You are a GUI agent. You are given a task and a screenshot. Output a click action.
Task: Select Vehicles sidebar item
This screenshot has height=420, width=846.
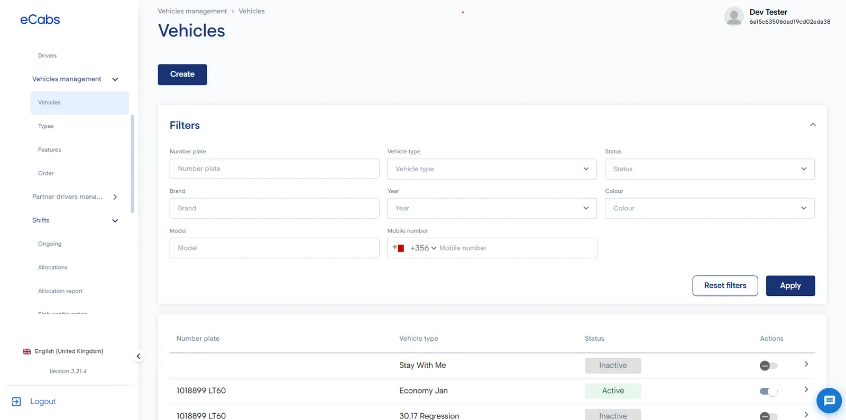pyautogui.click(x=79, y=102)
